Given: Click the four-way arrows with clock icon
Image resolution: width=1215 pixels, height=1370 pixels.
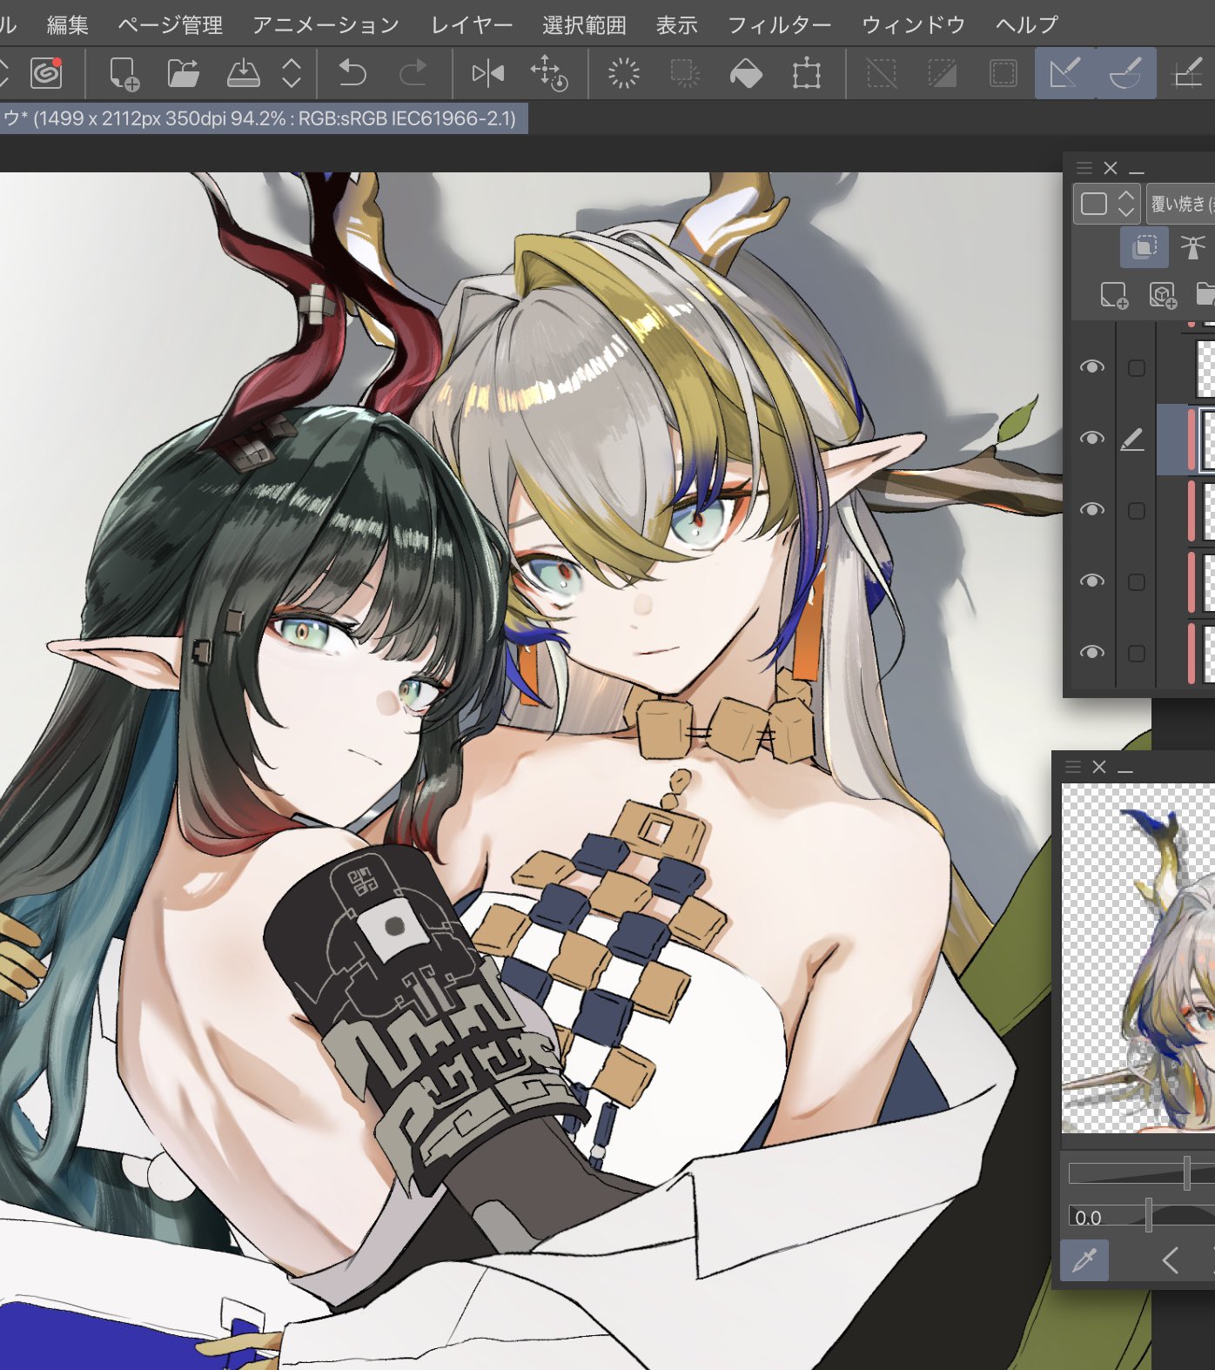Looking at the screenshot, I should [548, 73].
